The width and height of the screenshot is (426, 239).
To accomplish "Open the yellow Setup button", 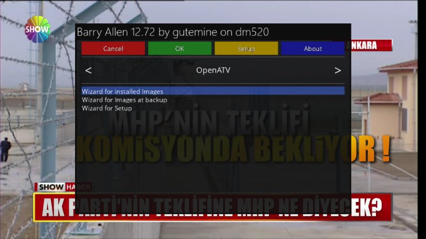I will pyautogui.click(x=246, y=48).
